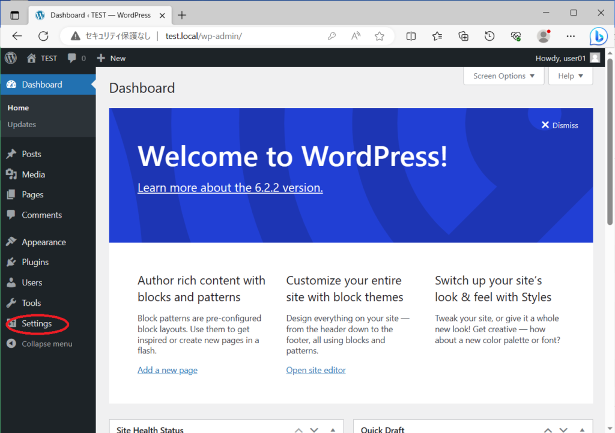Click the Open site editor link
The image size is (615, 433).
[316, 370]
